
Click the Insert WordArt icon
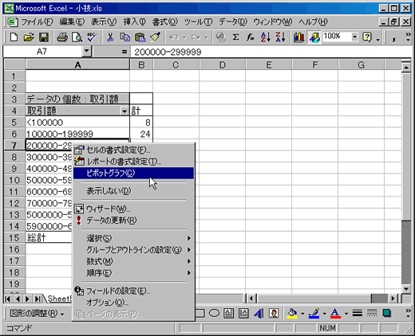[x=259, y=314]
